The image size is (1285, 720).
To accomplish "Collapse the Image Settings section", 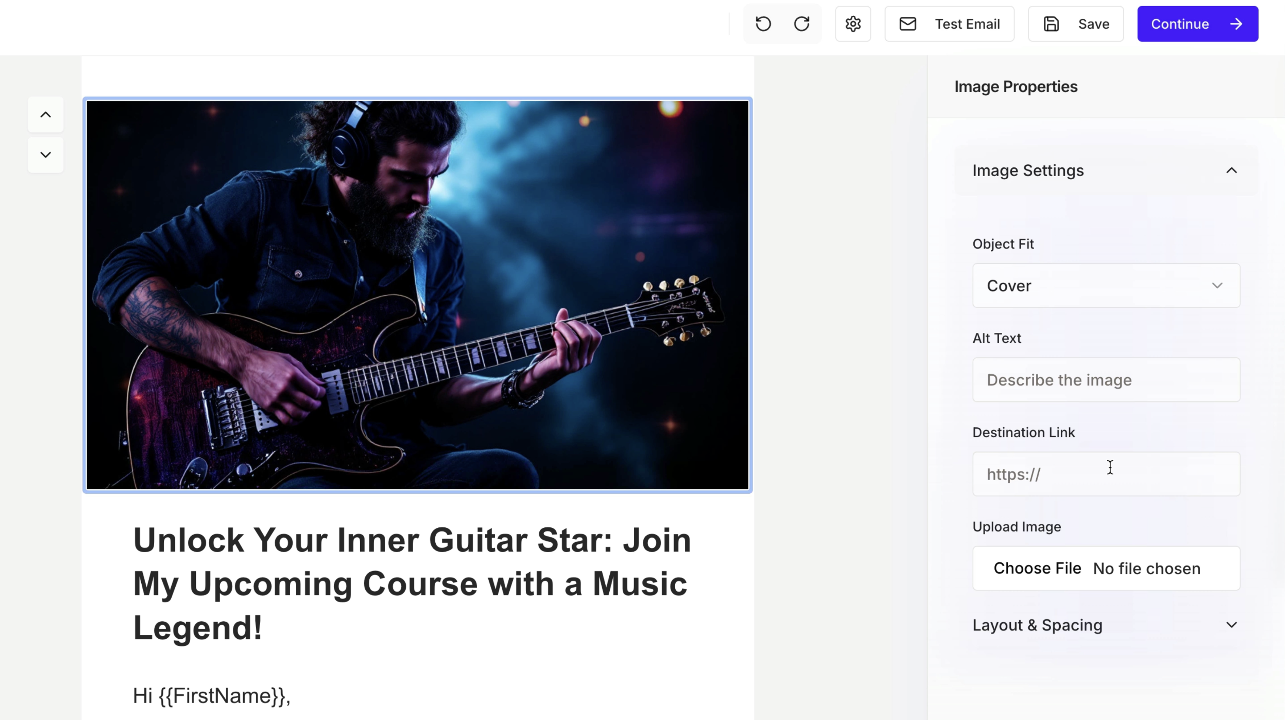I will coord(1106,170).
